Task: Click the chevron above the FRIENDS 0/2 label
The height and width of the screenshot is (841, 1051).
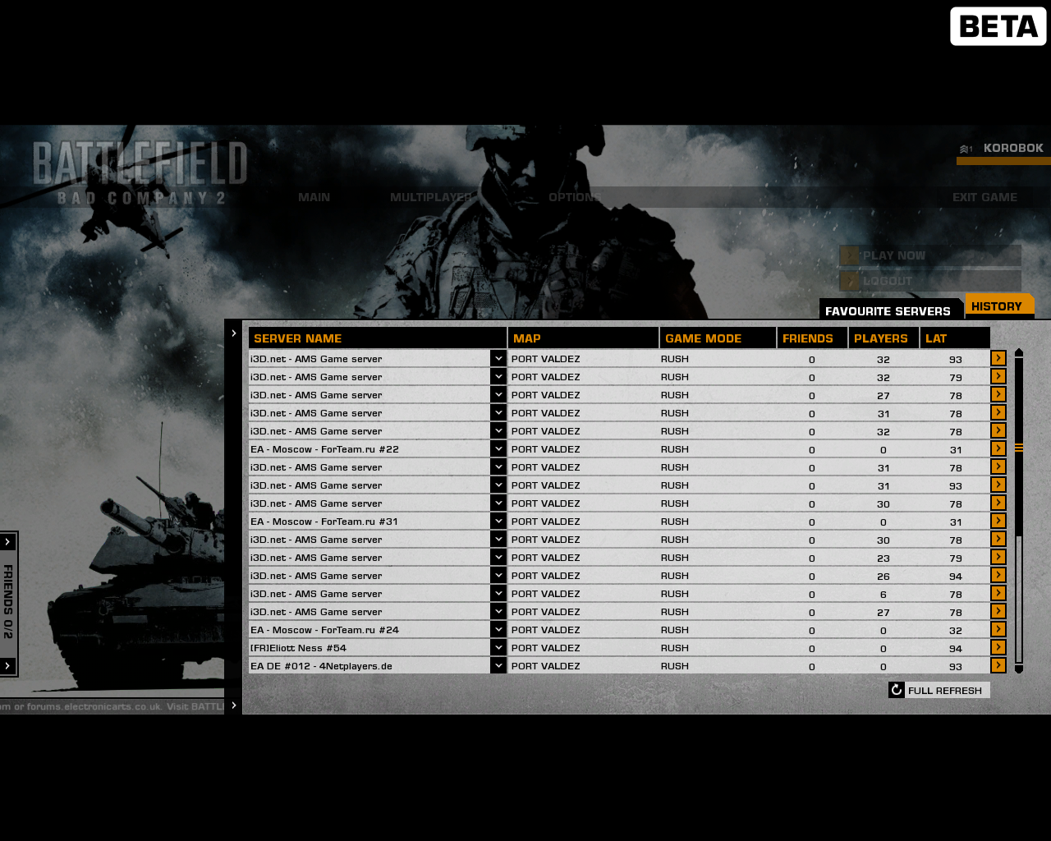Action: click(7, 542)
